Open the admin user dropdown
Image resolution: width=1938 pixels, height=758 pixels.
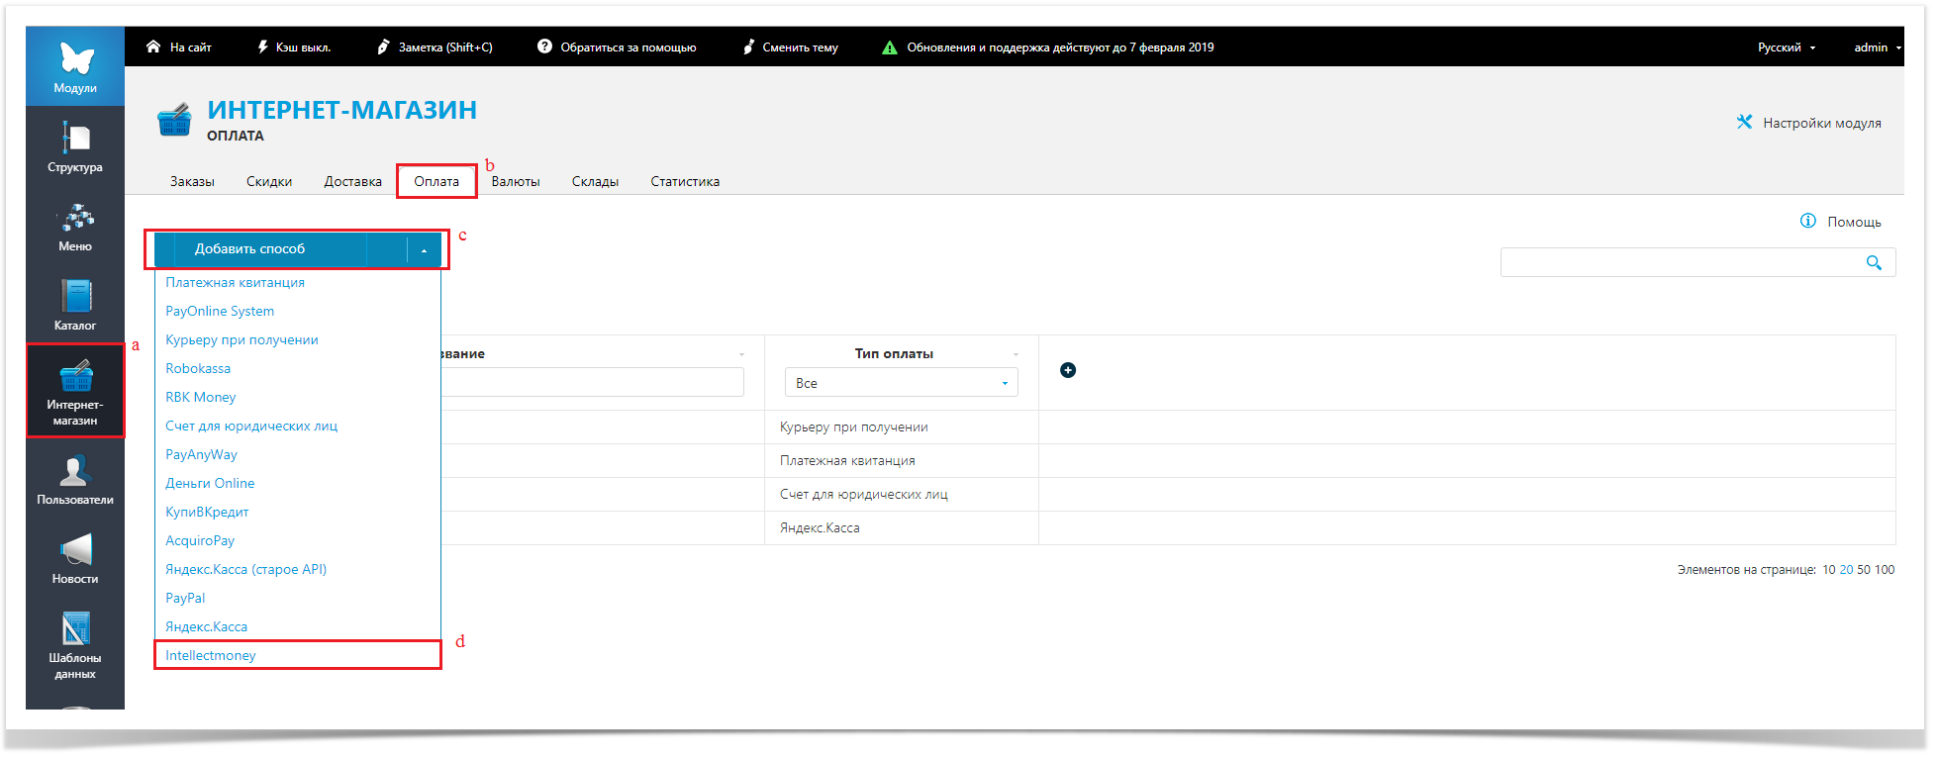click(1876, 47)
